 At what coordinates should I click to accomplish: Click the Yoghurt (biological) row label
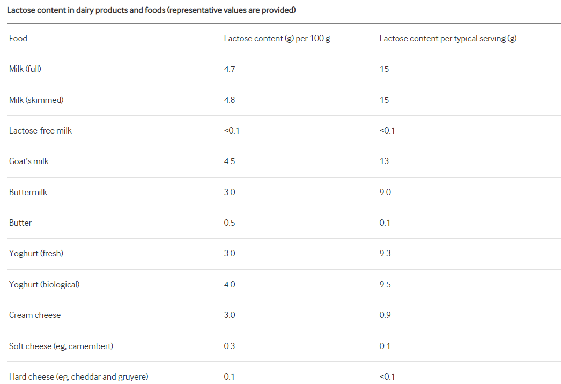(44, 284)
